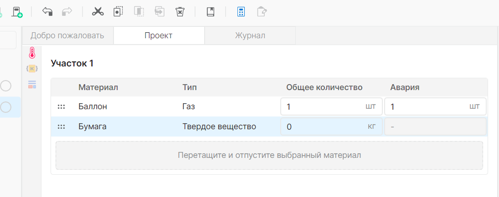Click the Твердое вещество type cell
499x197 pixels.
tap(219, 127)
